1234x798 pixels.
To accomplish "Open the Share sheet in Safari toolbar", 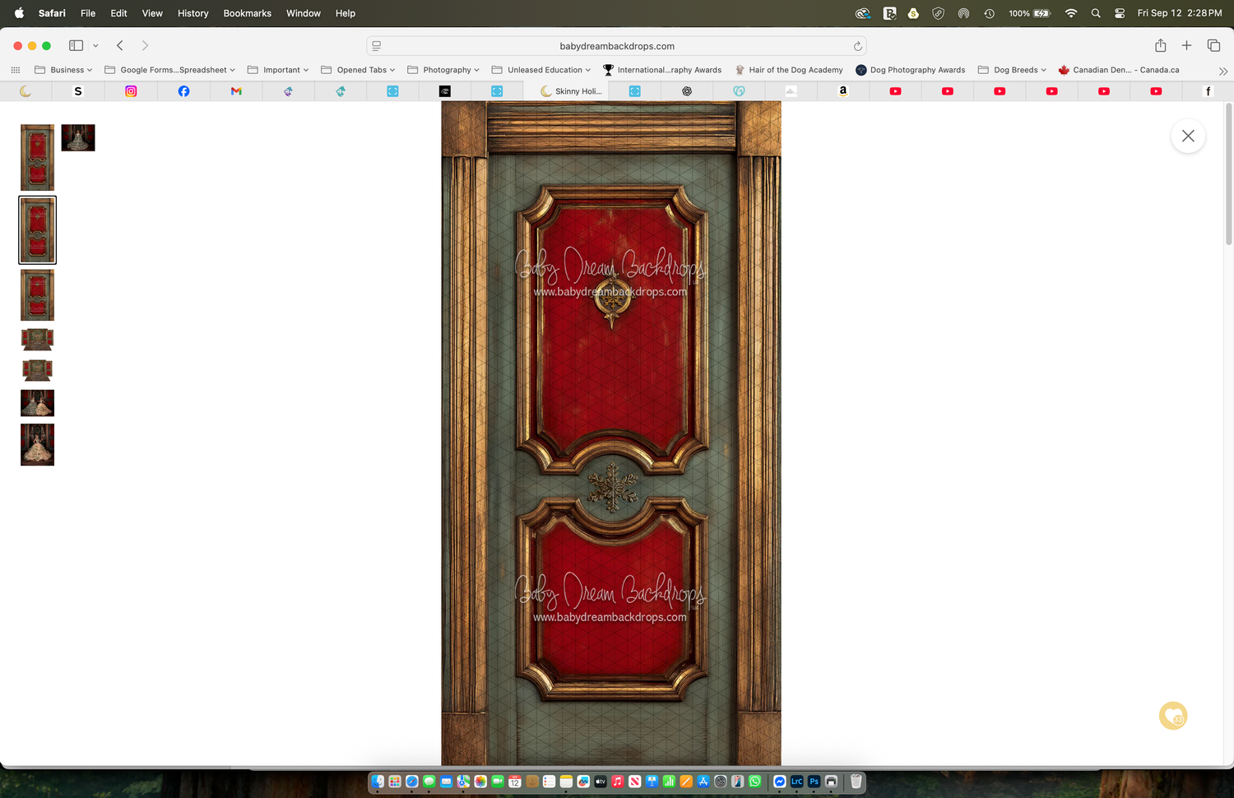I will point(1160,46).
